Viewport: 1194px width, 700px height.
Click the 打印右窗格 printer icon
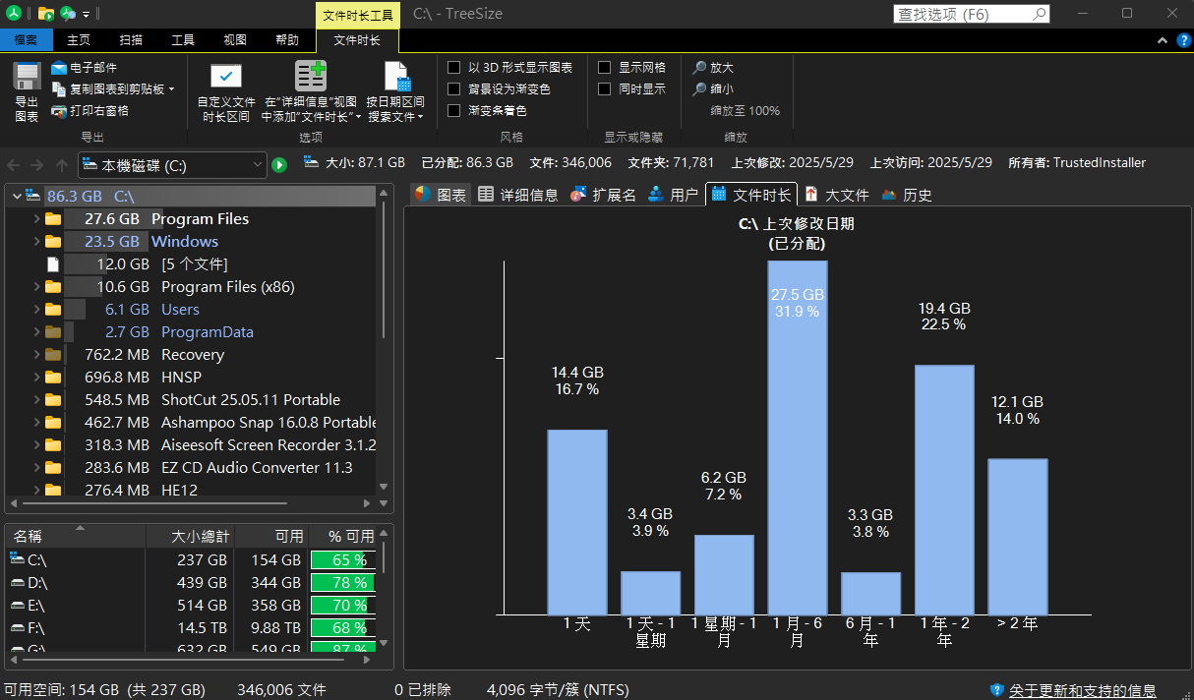[59, 111]
